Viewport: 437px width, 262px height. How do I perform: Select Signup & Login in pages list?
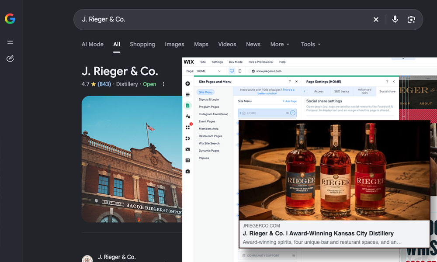tap(209, 100)
